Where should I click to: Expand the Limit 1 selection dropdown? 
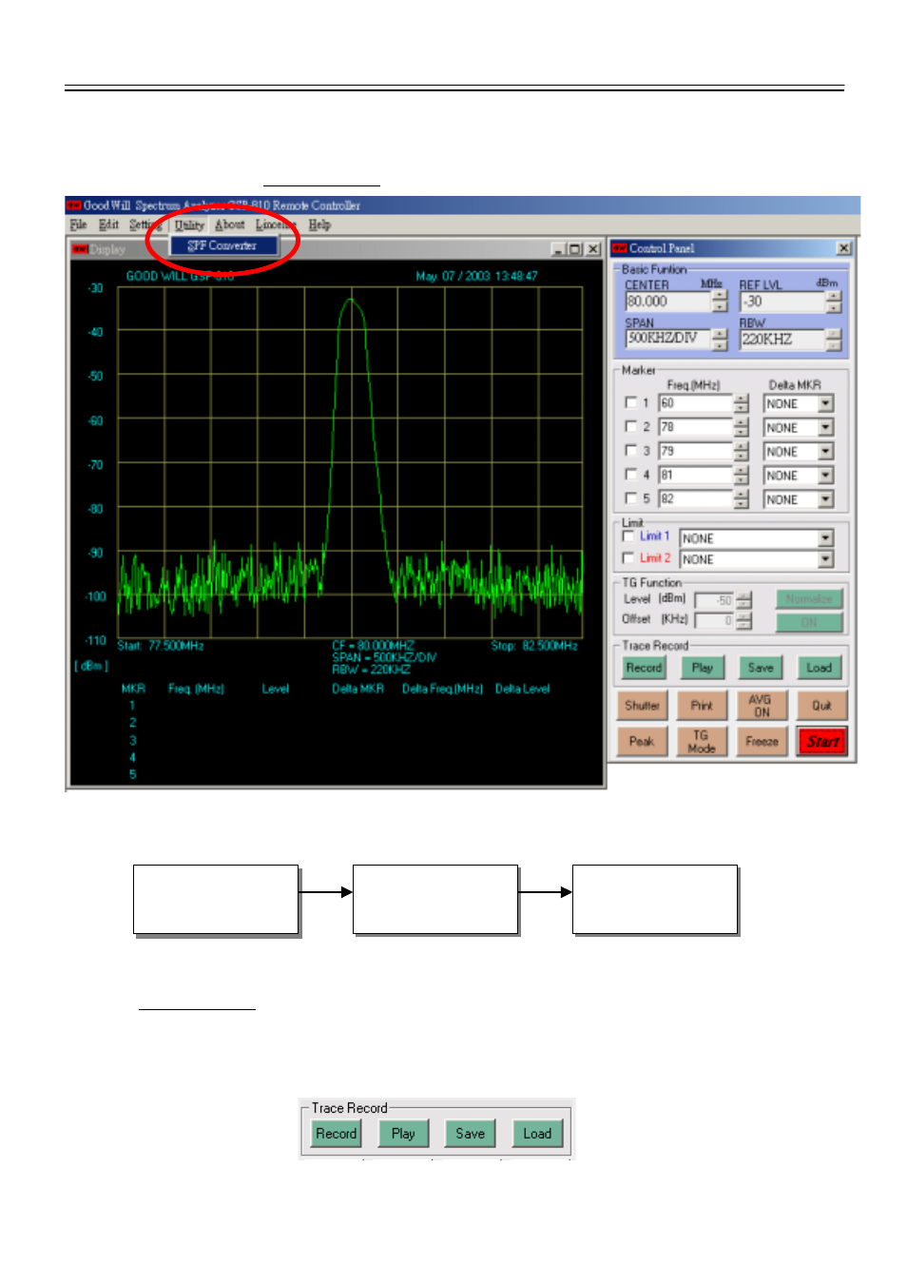825,537
